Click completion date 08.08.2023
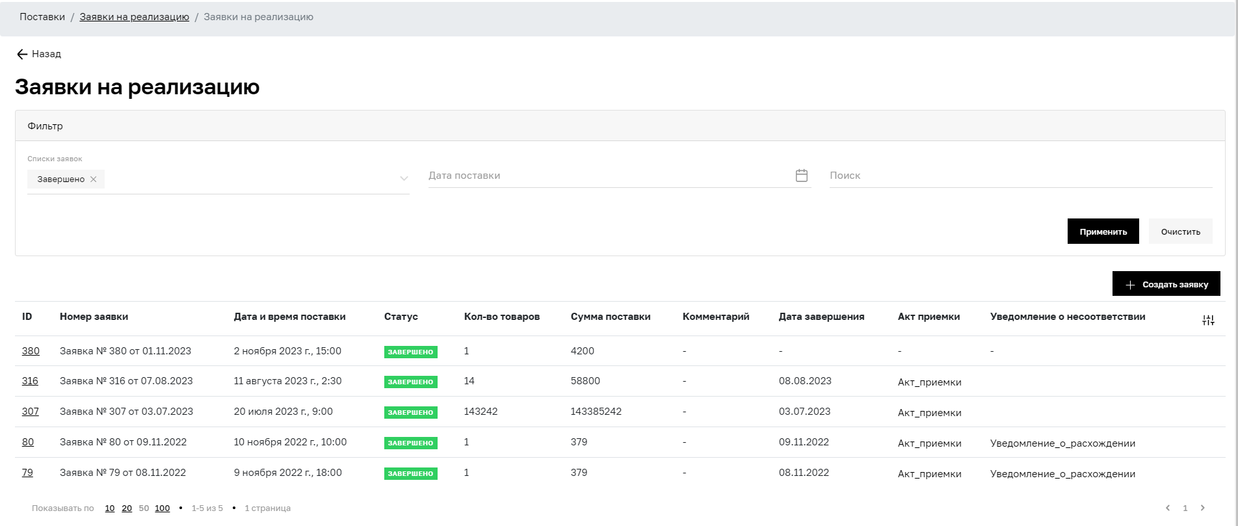1238x526 pixels. [805, 381]
